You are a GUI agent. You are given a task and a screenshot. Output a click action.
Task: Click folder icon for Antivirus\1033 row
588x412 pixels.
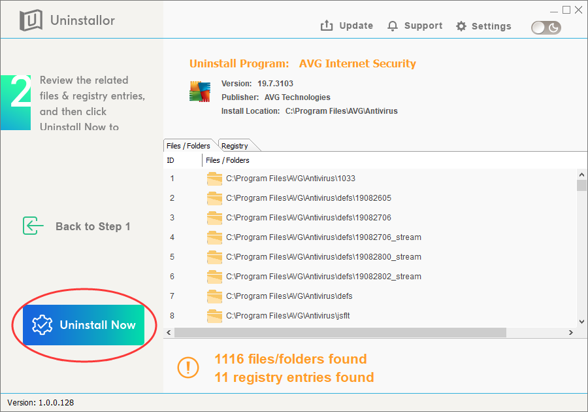pyautogui.click(x=214, y=179)
